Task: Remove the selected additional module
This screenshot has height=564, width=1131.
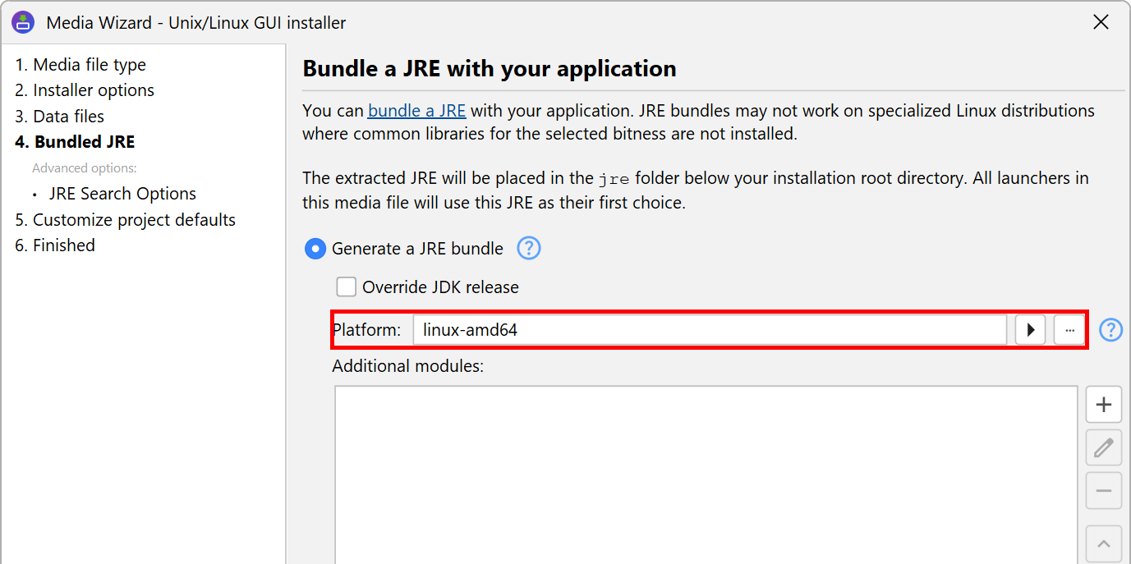Action: (1104, 492)
